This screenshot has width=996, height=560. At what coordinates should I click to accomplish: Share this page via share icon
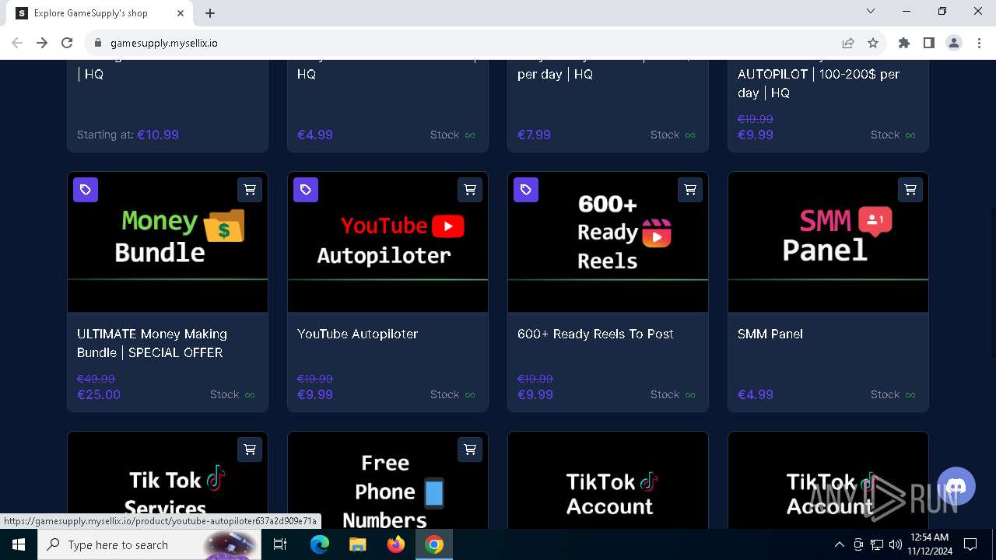[848, 43]
